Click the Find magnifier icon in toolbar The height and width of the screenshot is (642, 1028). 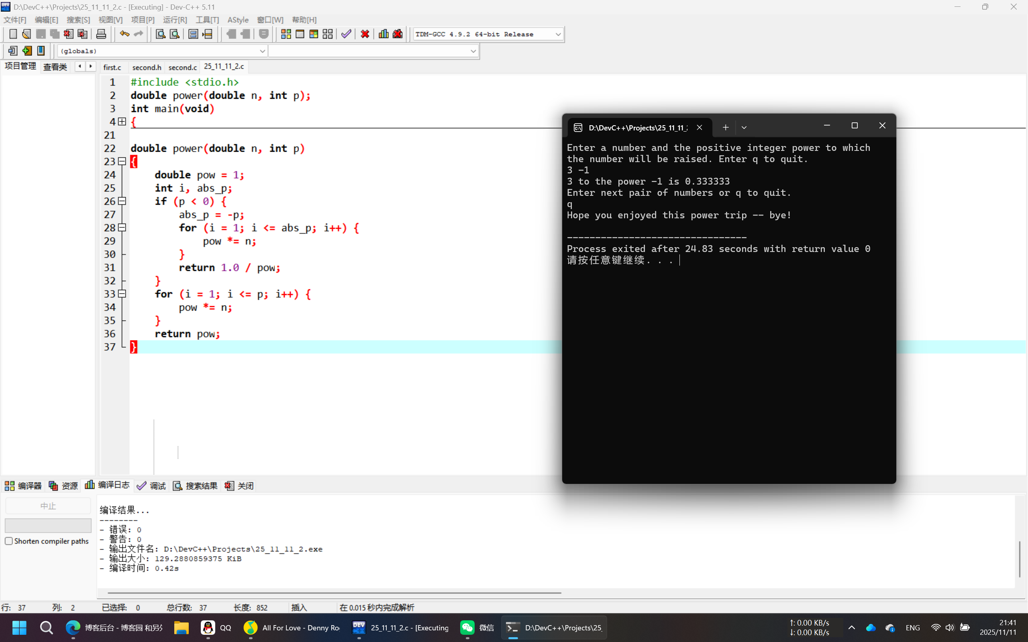click(x=160, y=34)
